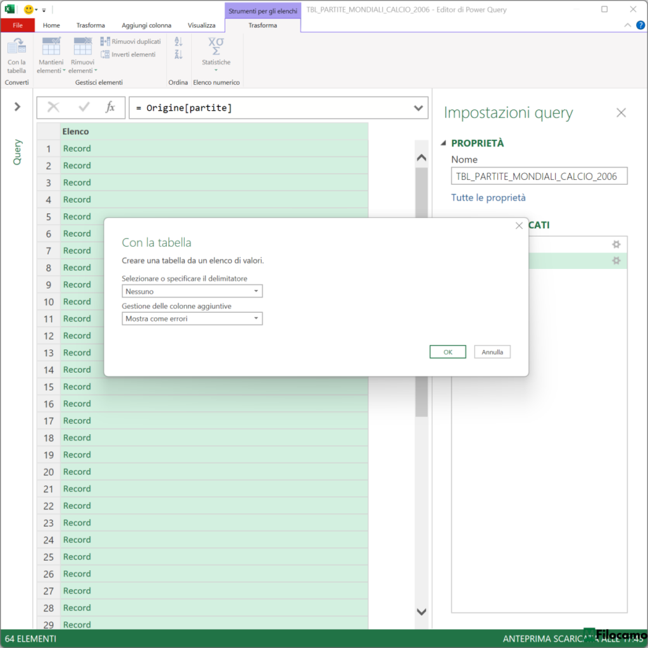Collapse the ribbon with the caret
Screen dimensions: 648x648
pos(627,25)
